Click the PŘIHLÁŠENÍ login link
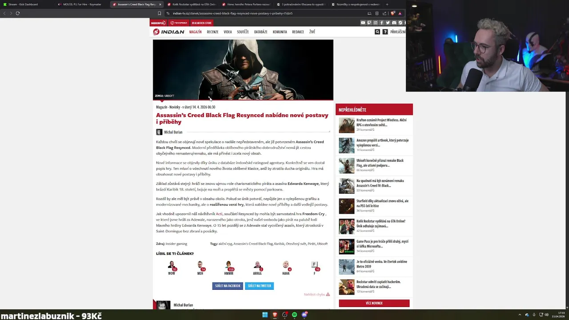Image resolution: width=569 pixels, height=320 pixels. (398, 32)
